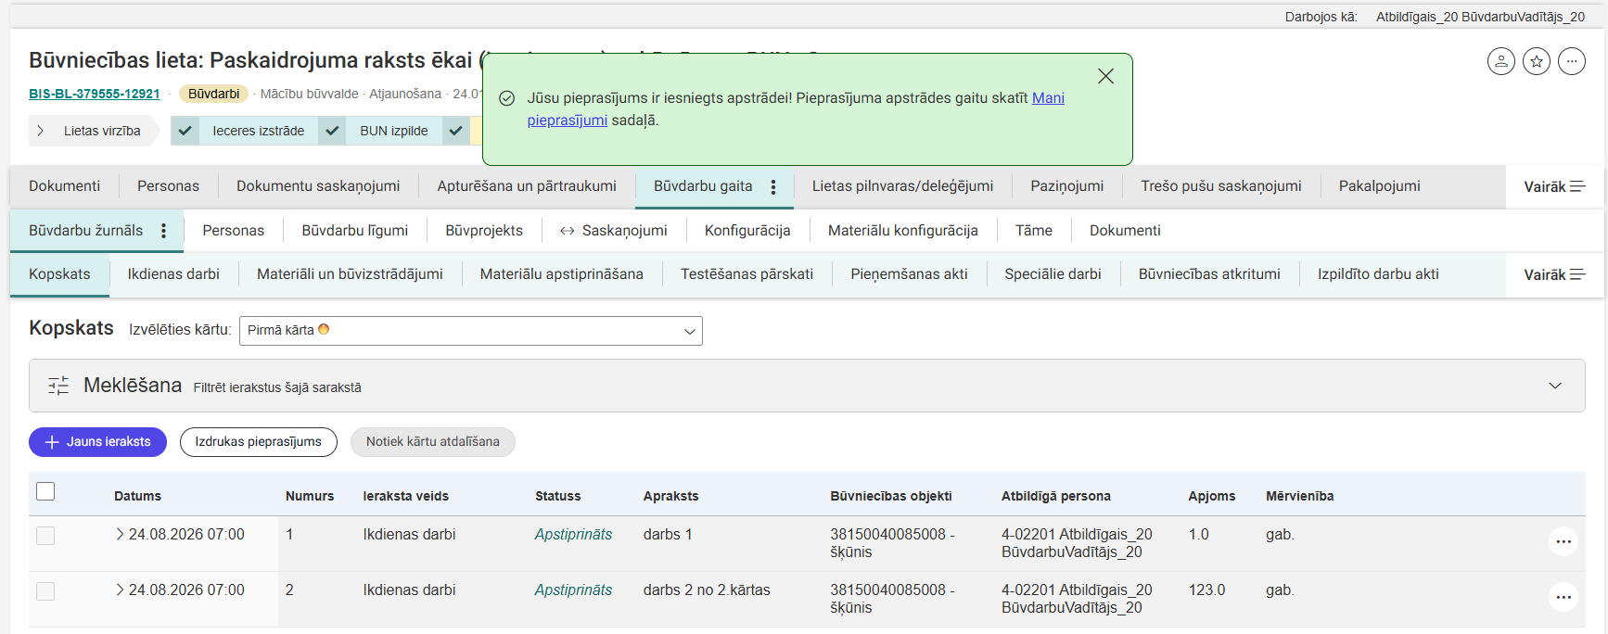Screen dimensions: 1608x634
Task: Switch to Pieņemšanas akti tab
Action: tap(909, 274)
